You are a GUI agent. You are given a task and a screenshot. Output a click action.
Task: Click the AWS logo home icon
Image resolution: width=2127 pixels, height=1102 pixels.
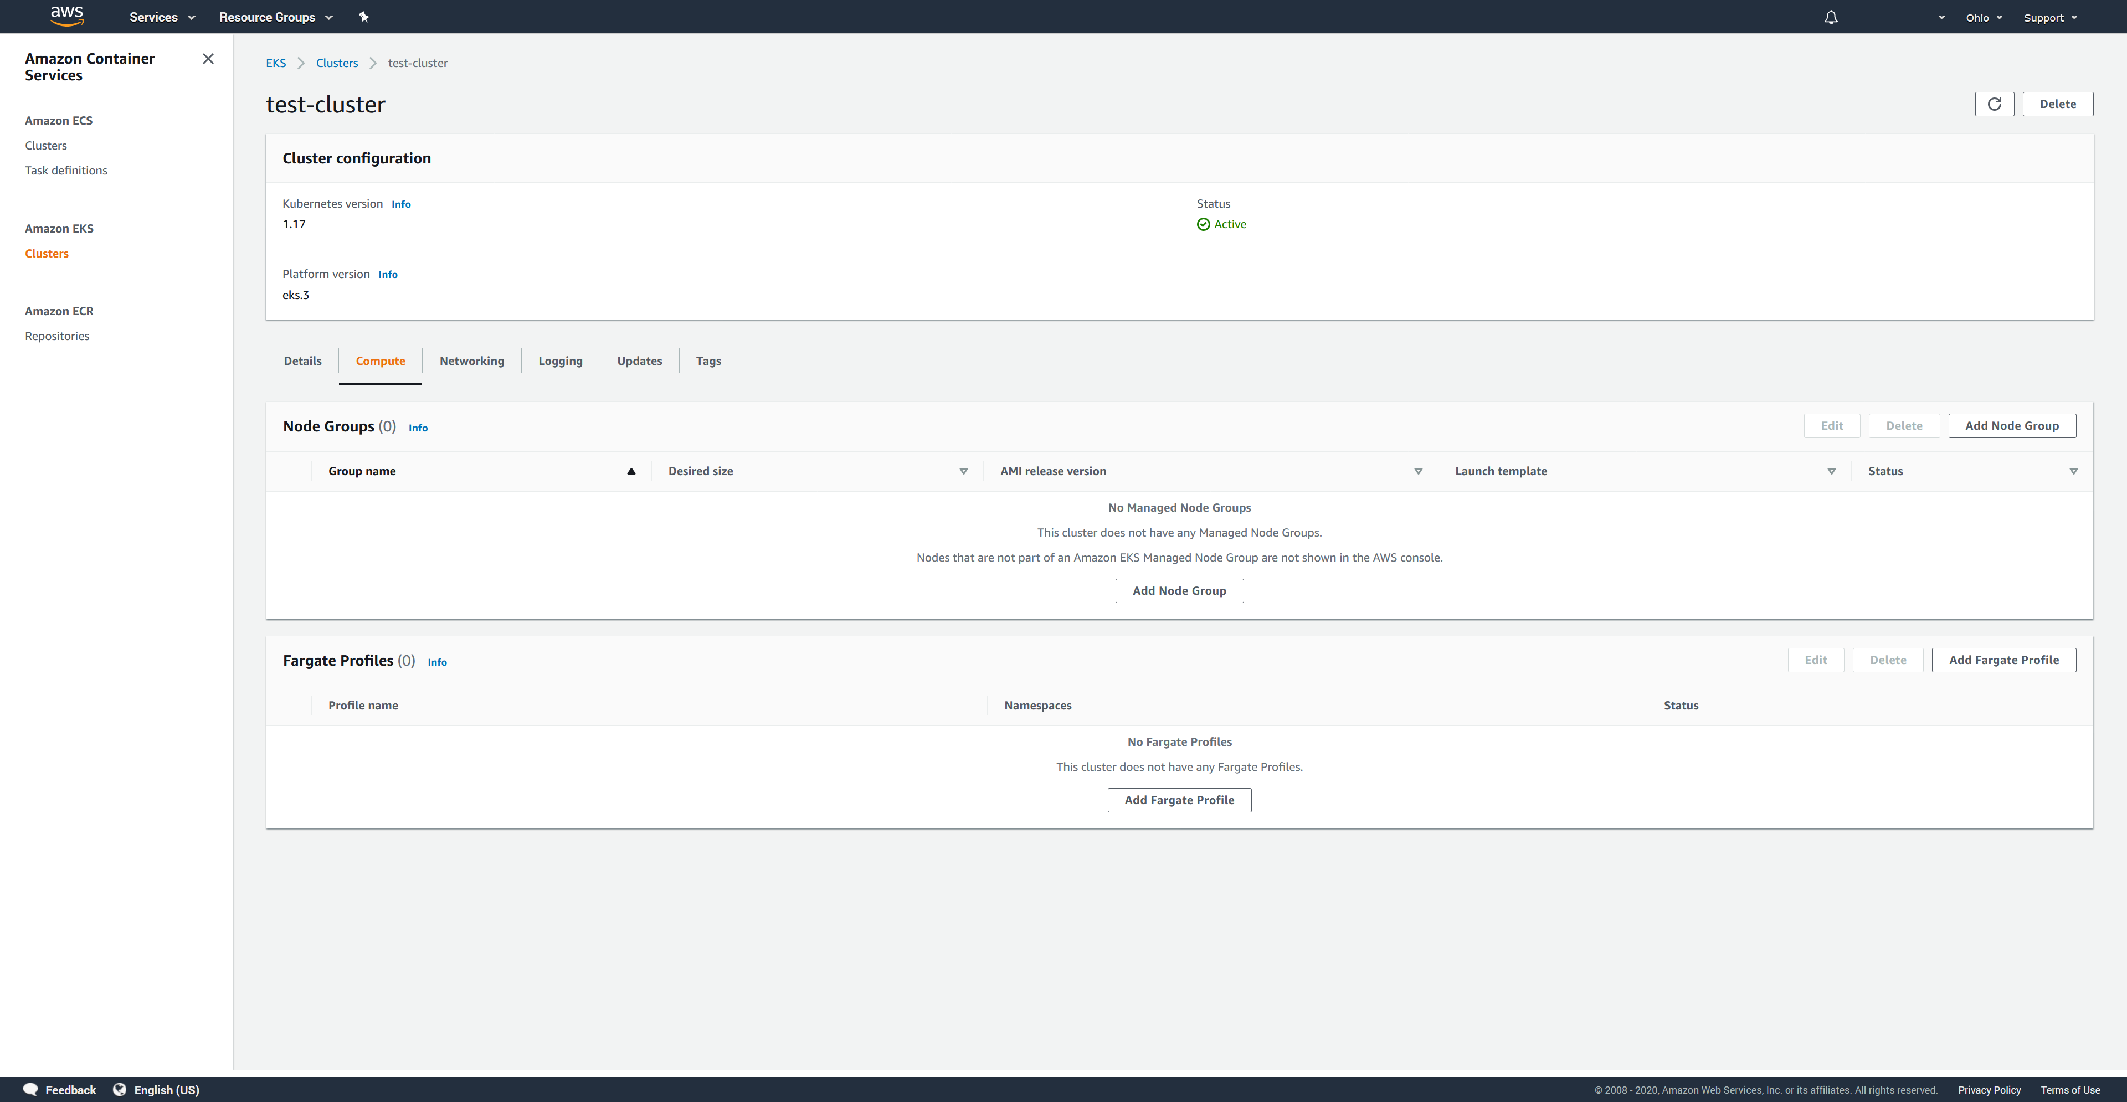point(67,16)
